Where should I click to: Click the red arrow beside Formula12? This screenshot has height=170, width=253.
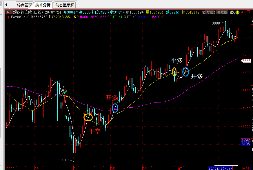point(8,17)
